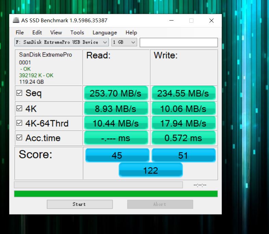Click the write score 51
Viewport: 269px width, 234px height.
tap(183, 155)
